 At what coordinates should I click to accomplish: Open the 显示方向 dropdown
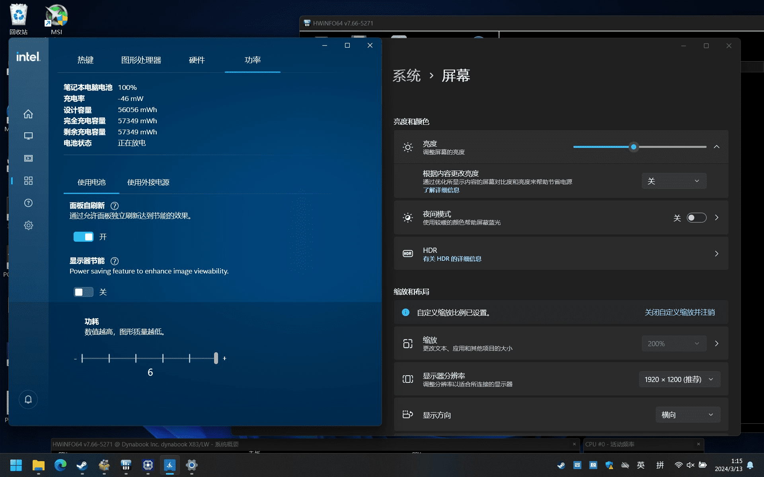[687, 415]
